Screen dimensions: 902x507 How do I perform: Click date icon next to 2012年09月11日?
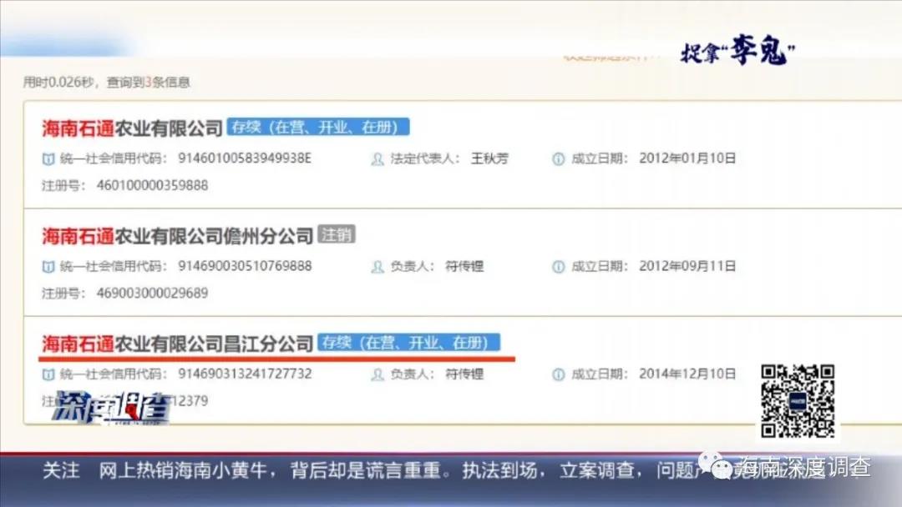558,267
